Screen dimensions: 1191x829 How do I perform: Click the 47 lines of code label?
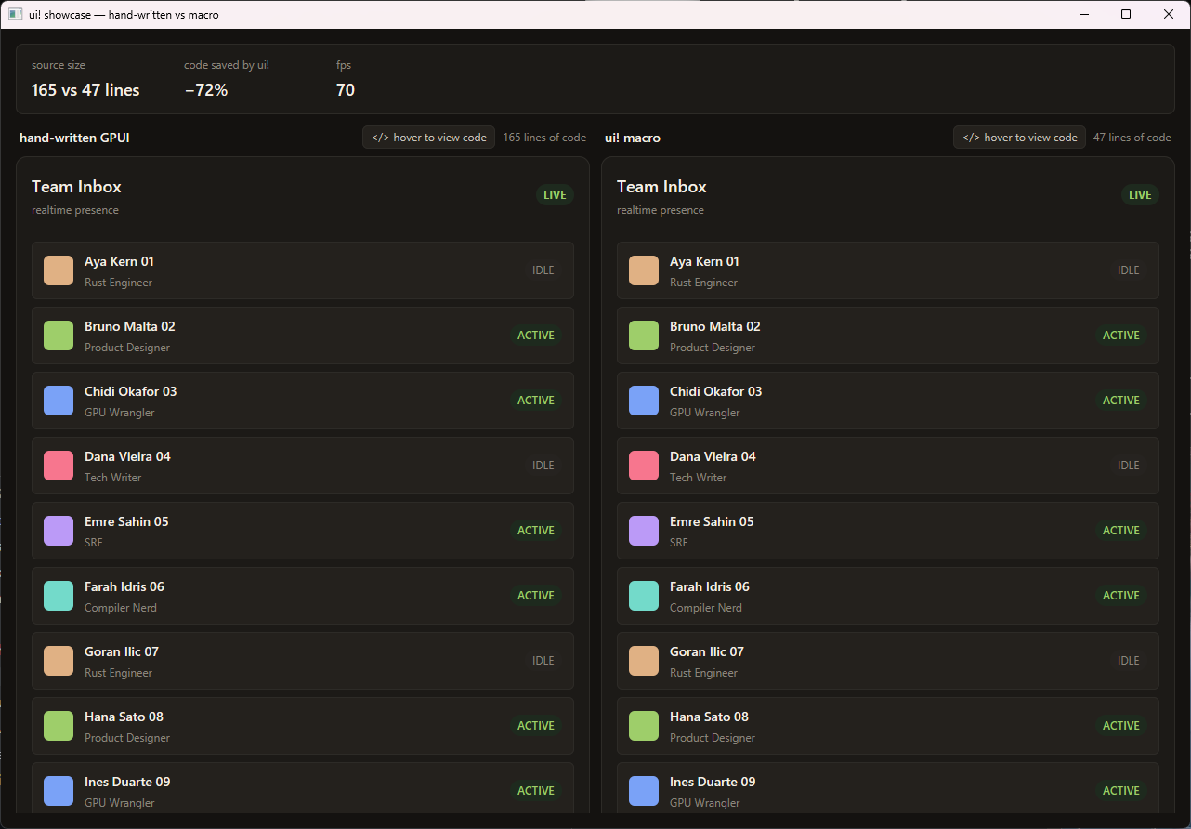click(1132, 138)
